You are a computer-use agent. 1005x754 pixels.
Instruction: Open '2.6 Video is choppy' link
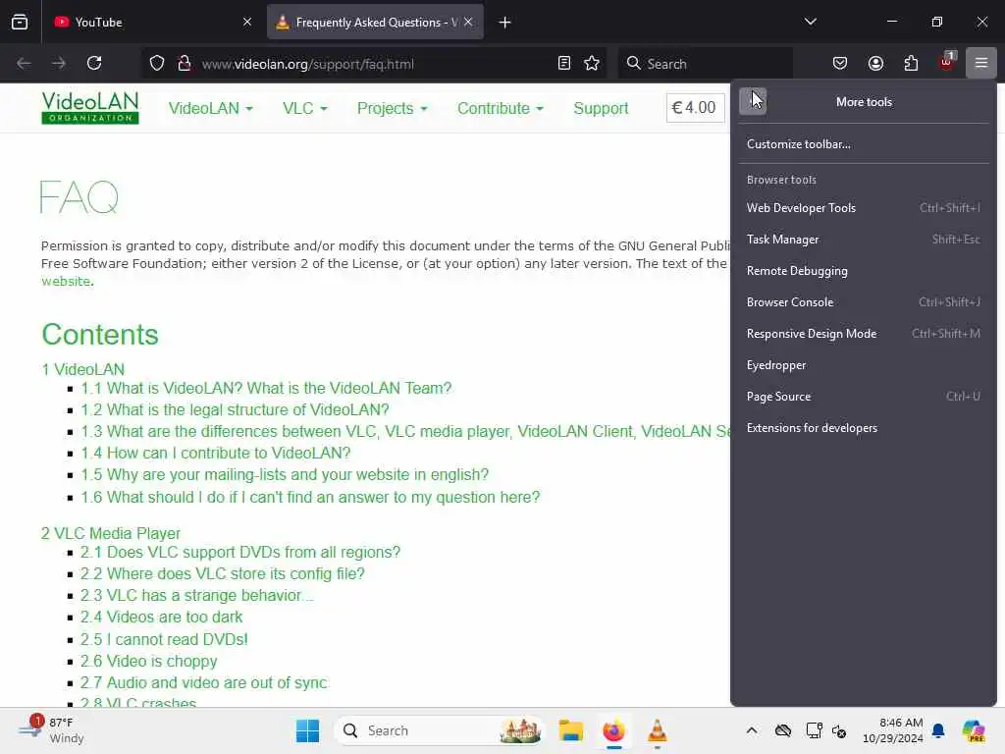tap(149, 662)
